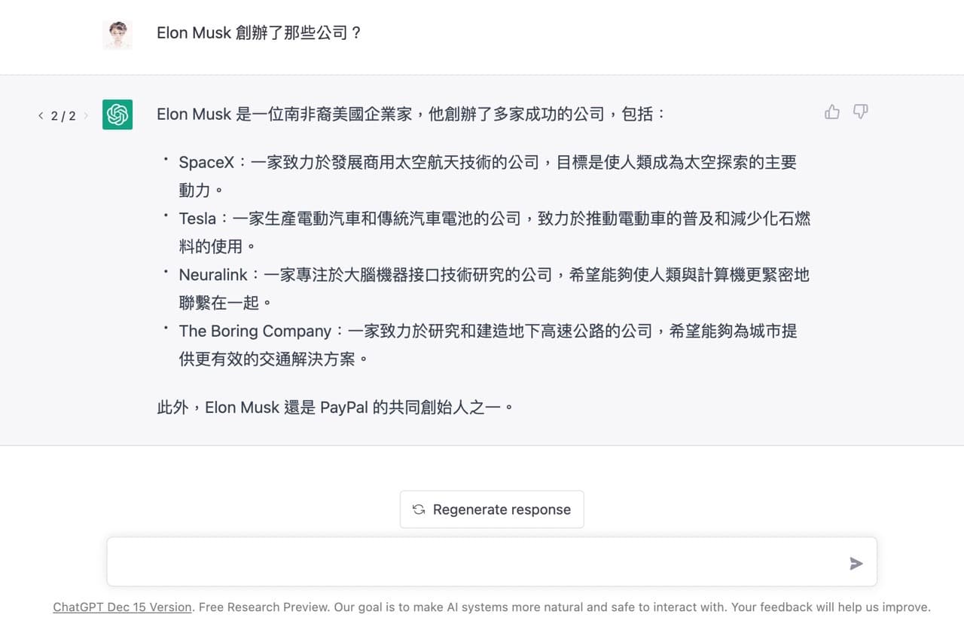
Task: Click the SpaceX bullet item text
Action: [487, 176]
